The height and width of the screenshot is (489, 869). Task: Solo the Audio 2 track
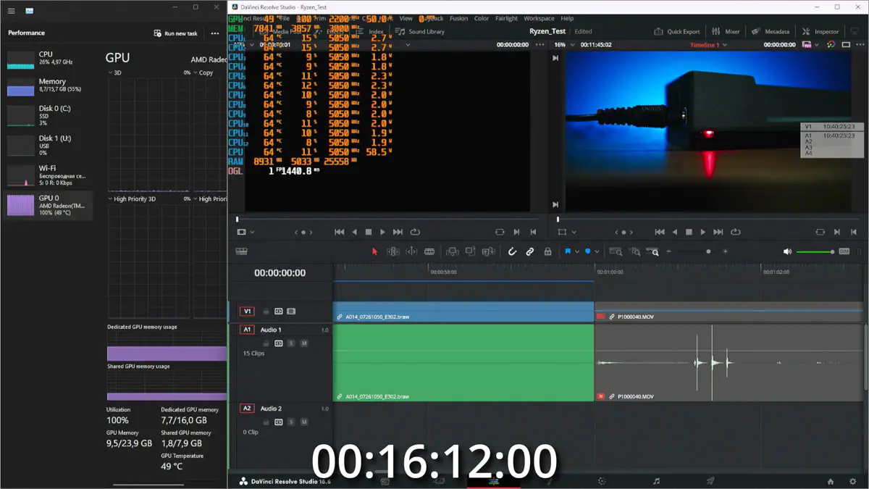click(291, 422)
